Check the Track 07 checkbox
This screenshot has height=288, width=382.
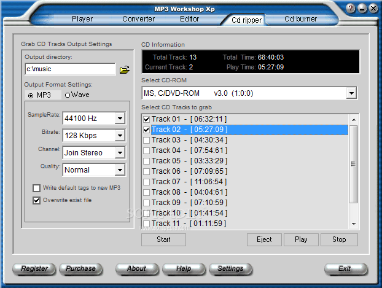click(146, 182)
